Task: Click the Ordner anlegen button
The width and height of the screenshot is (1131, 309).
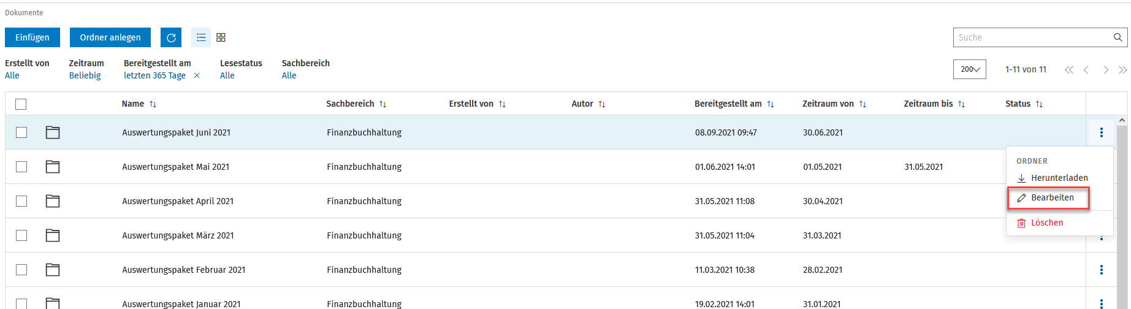Action: (x=110, y=37)
